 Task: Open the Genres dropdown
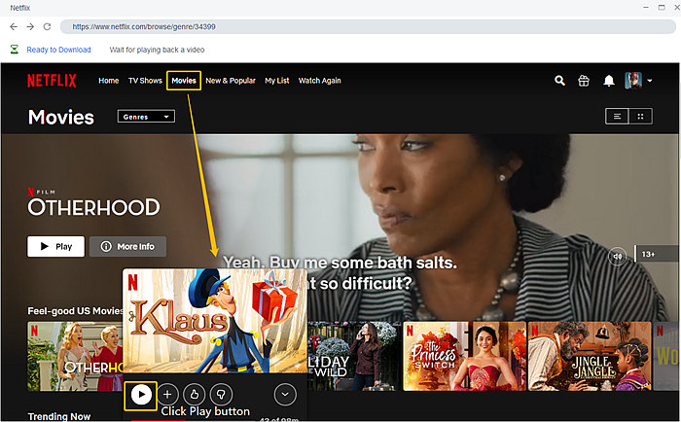146,117
